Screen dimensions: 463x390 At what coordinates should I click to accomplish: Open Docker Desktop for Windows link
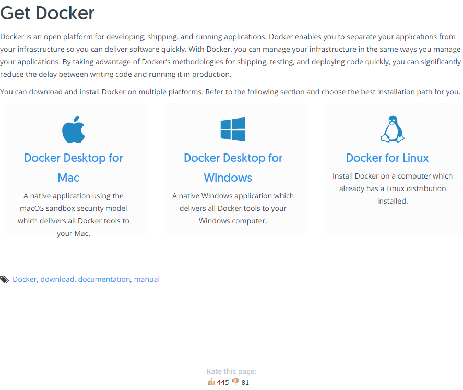tap(233, 168)
